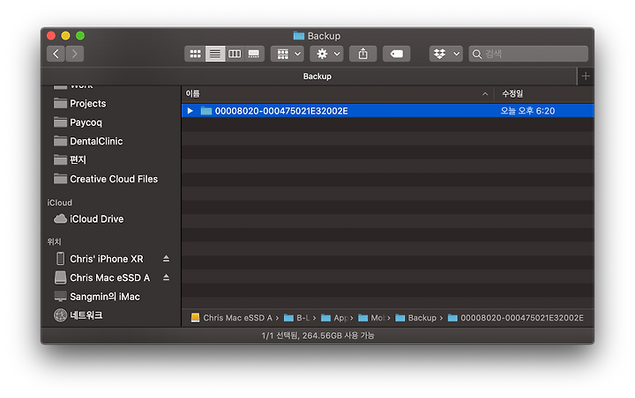Click Mol folder in path bar
The height and width of the screenshot is (398, 635).
372,318
